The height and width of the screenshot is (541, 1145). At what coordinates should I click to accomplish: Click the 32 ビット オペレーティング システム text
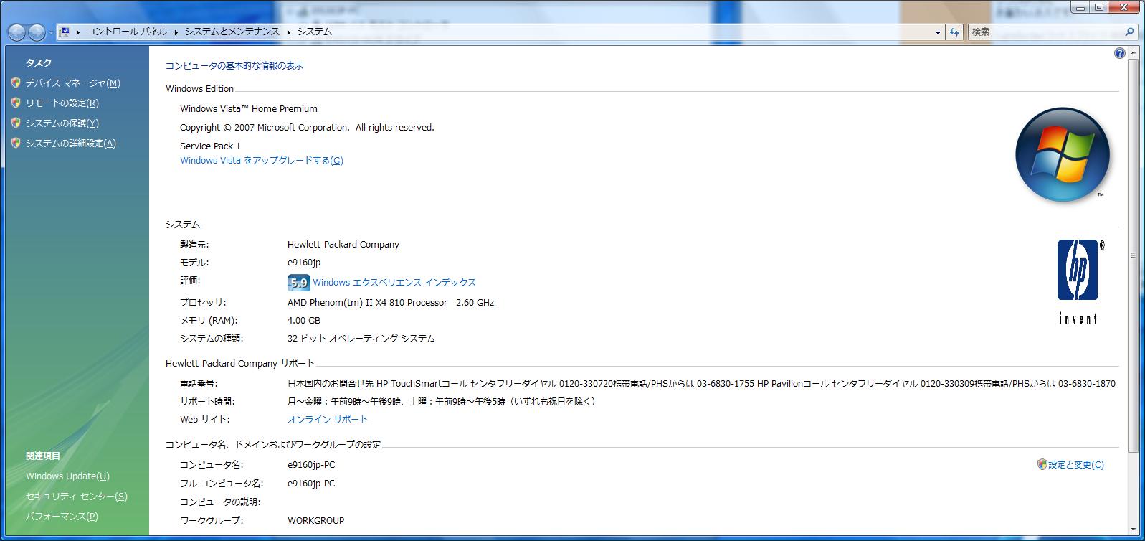(x=361, y=339)
